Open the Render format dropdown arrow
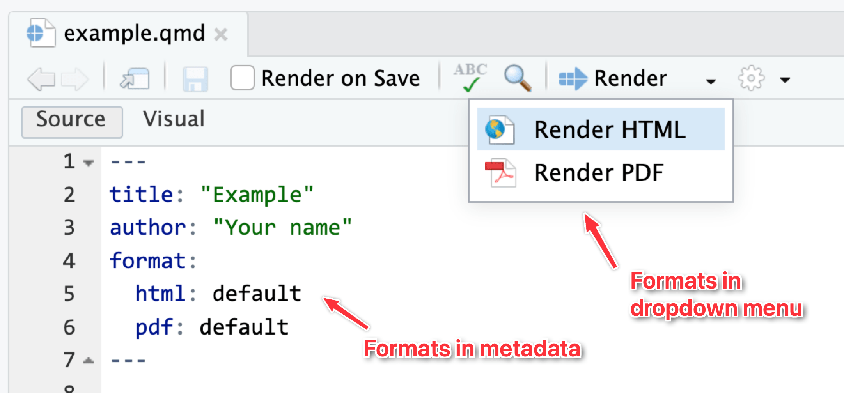Viewport: 844px width, 393px height. pyautogui.click(x=711, y=81)
